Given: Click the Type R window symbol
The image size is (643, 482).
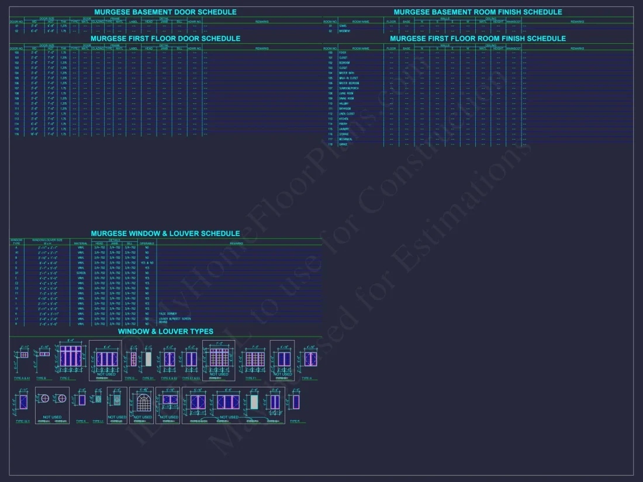Looking at the screenshot, I should click(296, 402).
